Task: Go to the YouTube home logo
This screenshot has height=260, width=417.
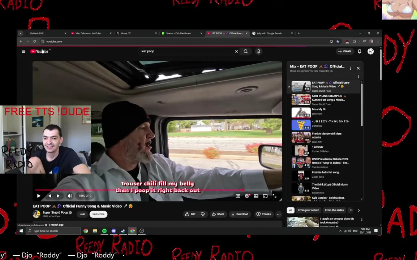Action: click(39, 51)
